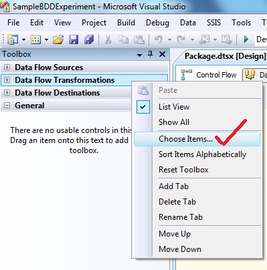Open the File menu
This screenshot has width=267, height=270.
(13, 23)
